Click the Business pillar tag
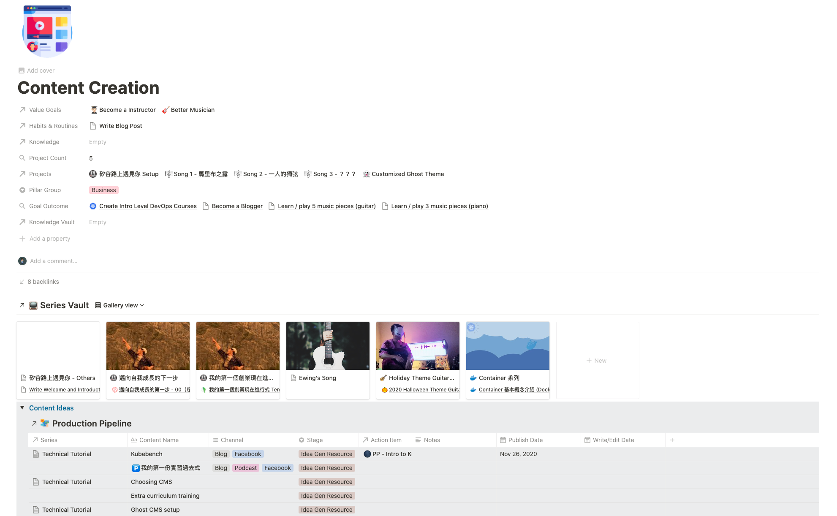 (103, 190)
